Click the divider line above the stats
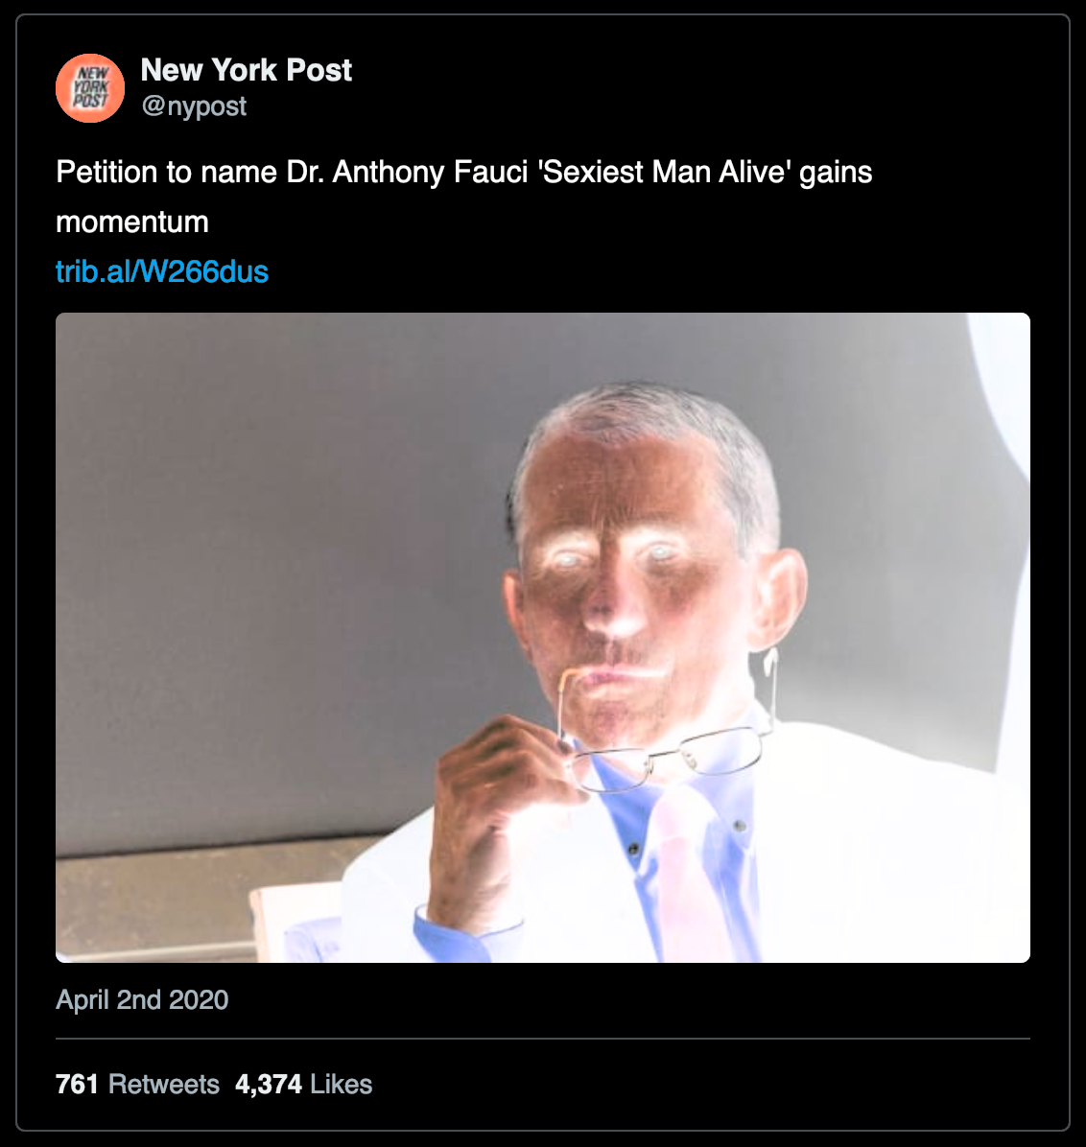Viewport: 1086px width, 1147px height. tap(542, 1039)
